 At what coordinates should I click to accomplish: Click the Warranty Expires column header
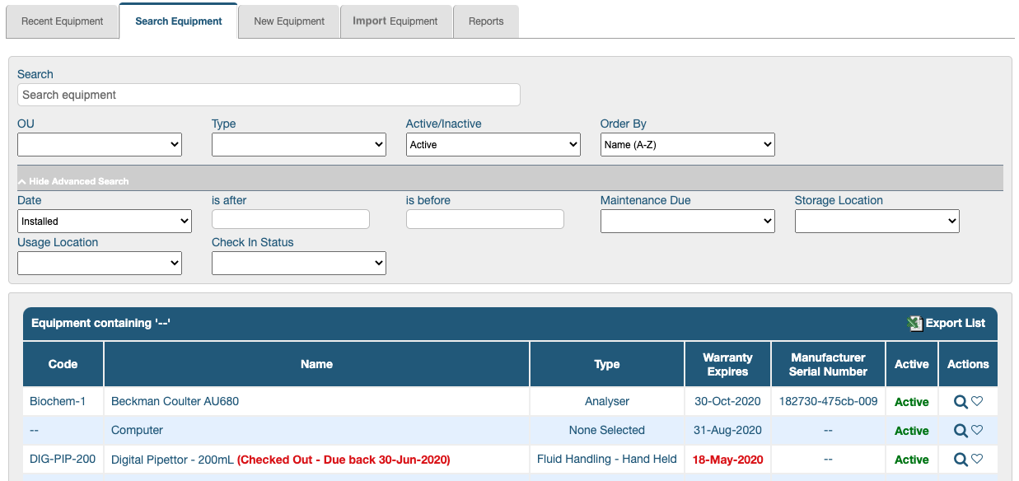coord(728,364)
